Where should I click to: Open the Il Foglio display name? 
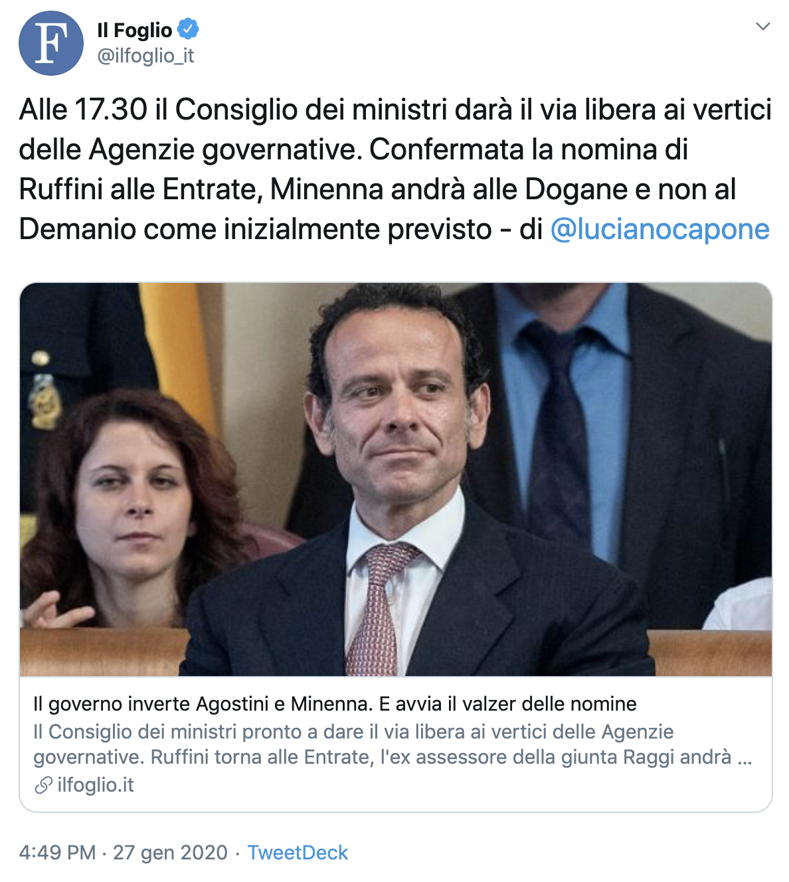point(135,30)
